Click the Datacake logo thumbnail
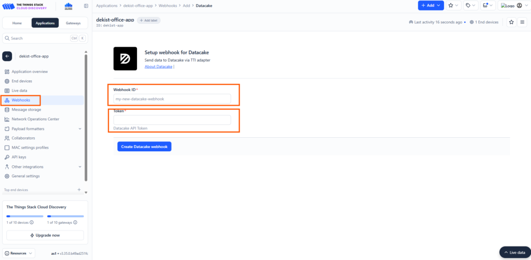This screenshot has width=531, height=260. (x=125, y=59)
